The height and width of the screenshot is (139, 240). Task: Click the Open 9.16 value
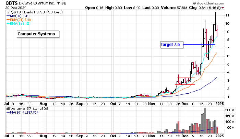point(94,8)
